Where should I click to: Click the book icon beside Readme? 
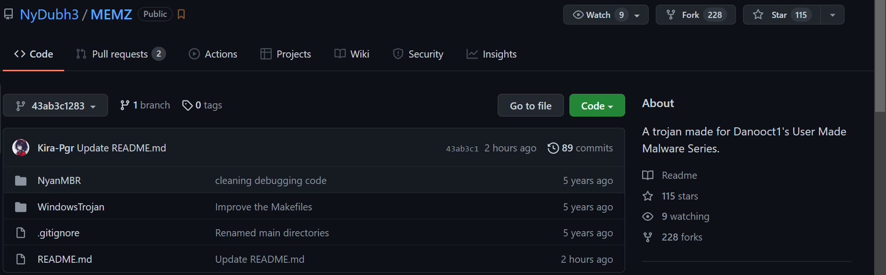[x=648, y=175]
